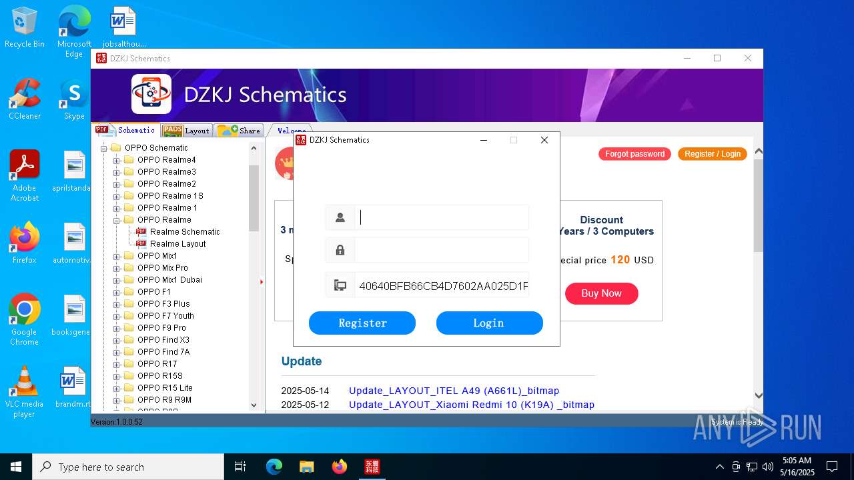
Task: Launch Google Chrome desktop shortcut
Action: [25, 319]
